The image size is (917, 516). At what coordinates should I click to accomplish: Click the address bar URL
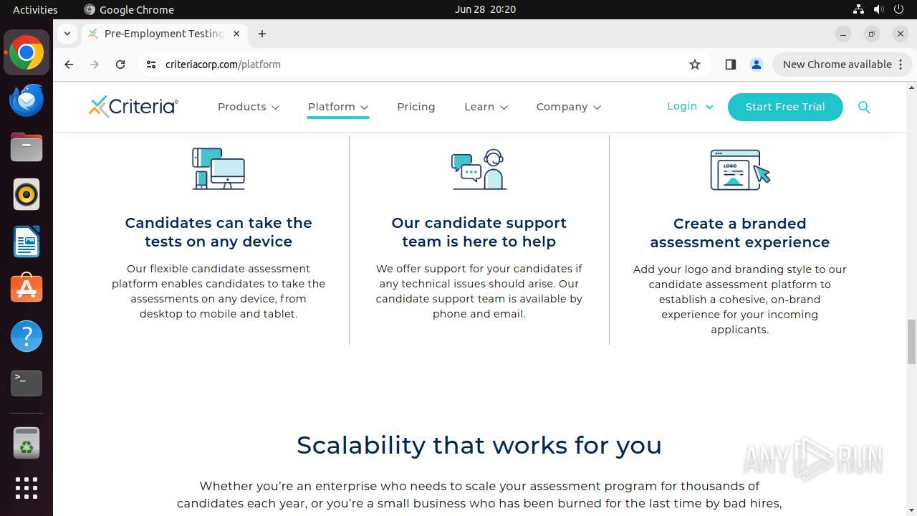click(223, 64)
